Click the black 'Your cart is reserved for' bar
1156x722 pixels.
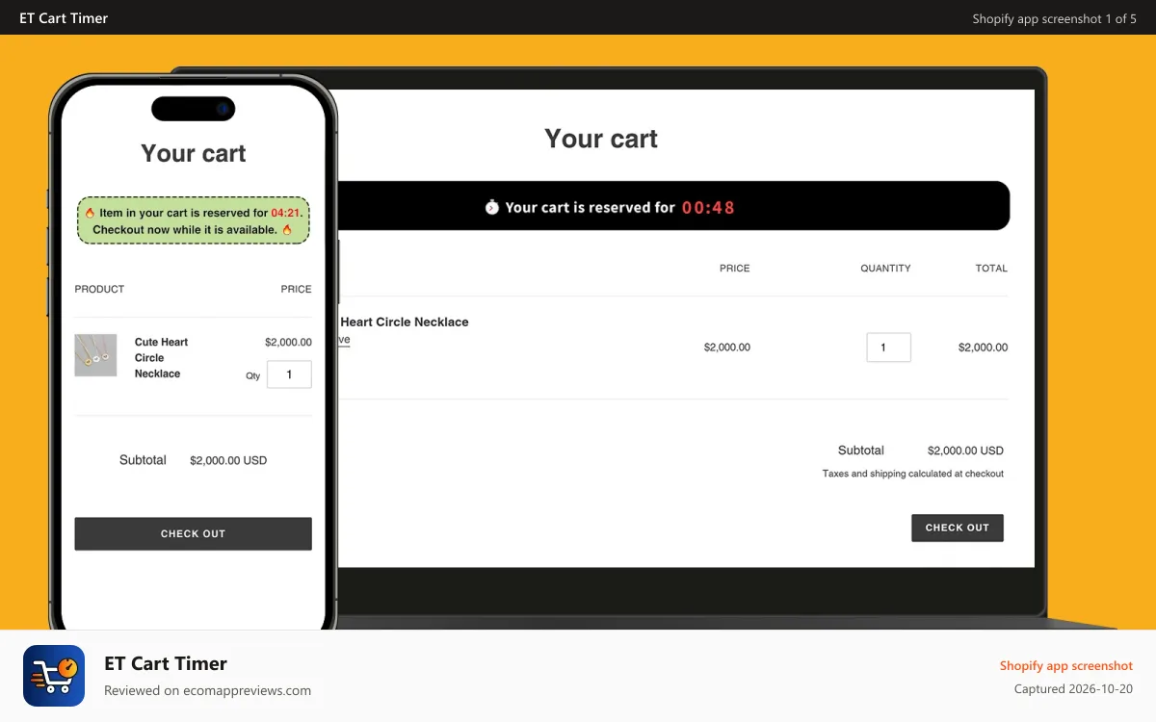(x=674, y=206)
